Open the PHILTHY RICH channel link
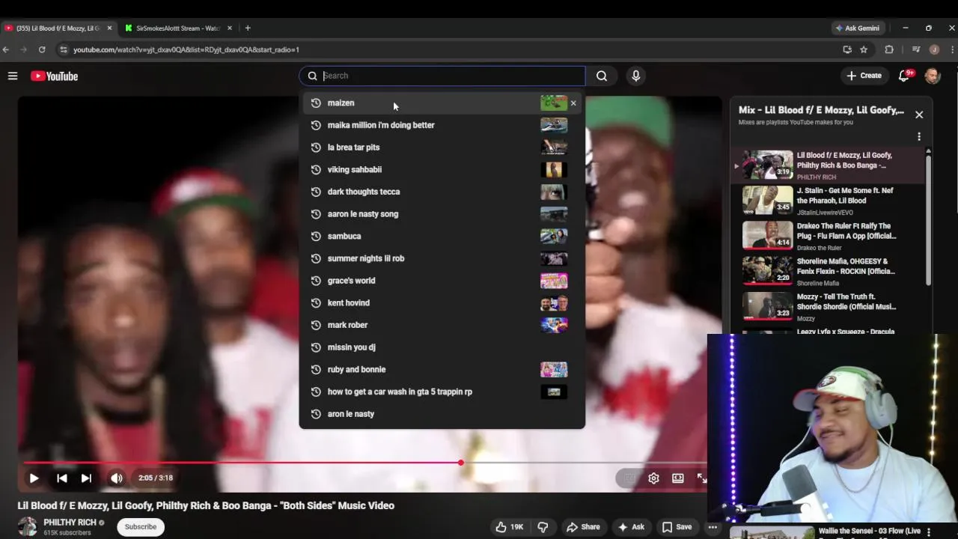958x539 pixels. click(70, 522)
